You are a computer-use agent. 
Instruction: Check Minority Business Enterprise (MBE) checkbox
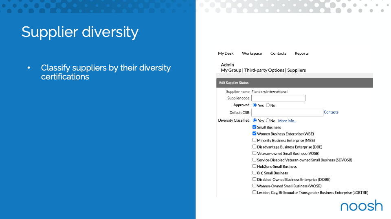click(x=254, y=140)
